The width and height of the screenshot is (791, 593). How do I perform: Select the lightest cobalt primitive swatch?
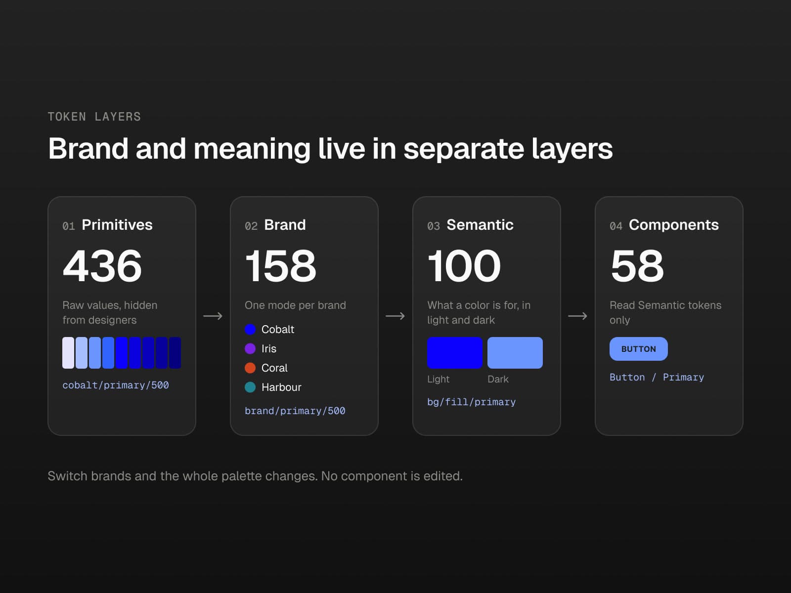coord(68,353)
